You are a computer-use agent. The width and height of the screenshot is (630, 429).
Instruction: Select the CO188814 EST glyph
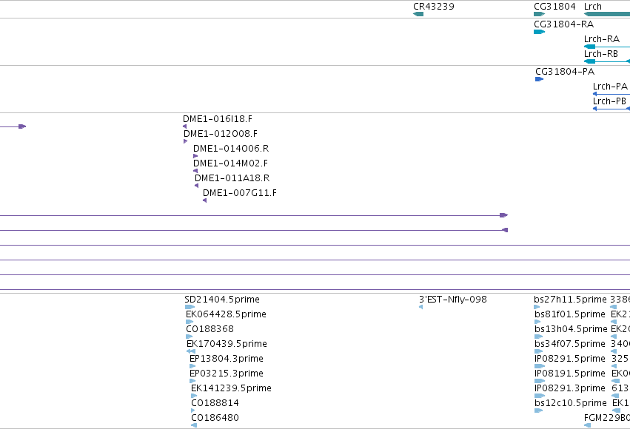click(193, 411)
